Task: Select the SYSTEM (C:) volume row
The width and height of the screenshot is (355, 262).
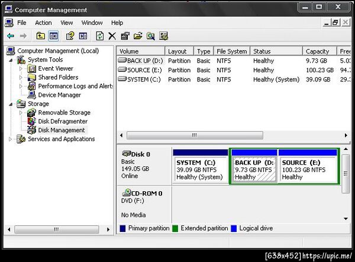Action: (234, 80)
